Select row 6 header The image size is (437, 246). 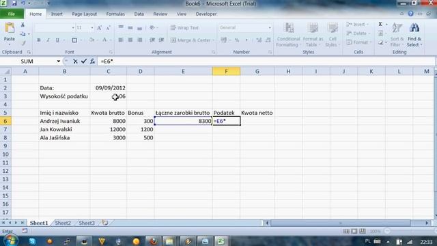tap(5, 121)
